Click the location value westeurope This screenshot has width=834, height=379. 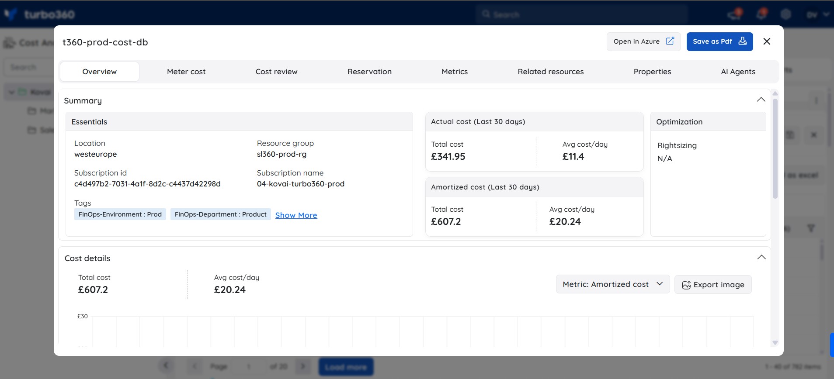click(96, 154)
